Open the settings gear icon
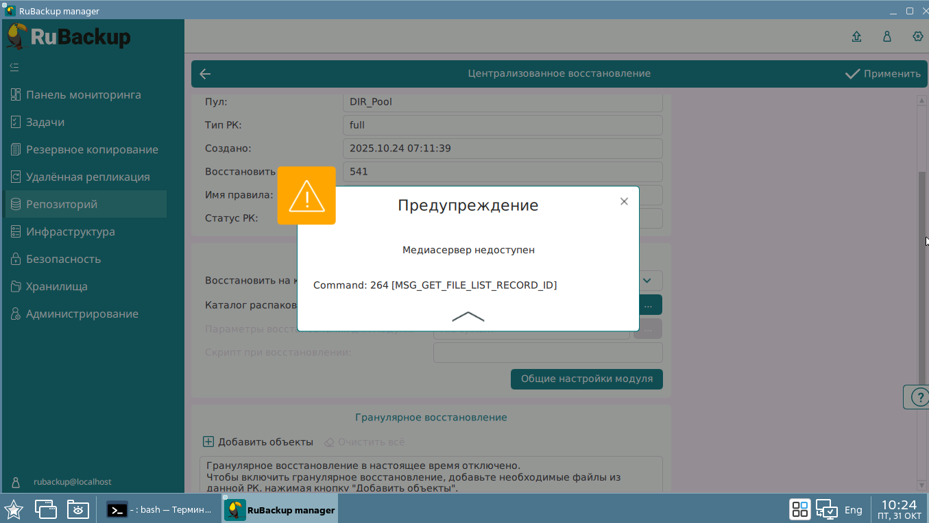Image resolution: width=929 pixels, height=523 pixels. click(x=917, y=37)
